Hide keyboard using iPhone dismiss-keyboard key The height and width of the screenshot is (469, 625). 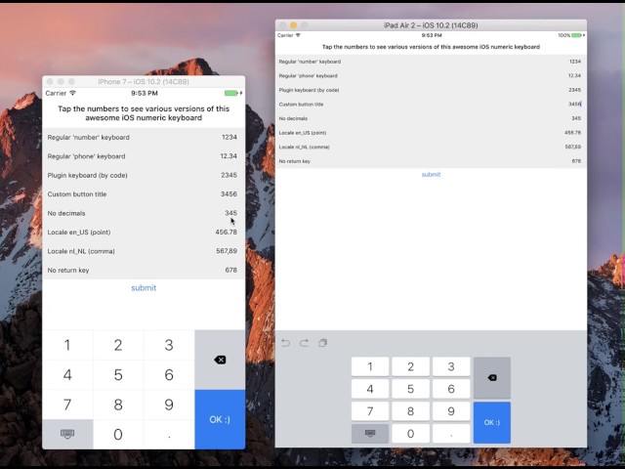coord(67,434)
